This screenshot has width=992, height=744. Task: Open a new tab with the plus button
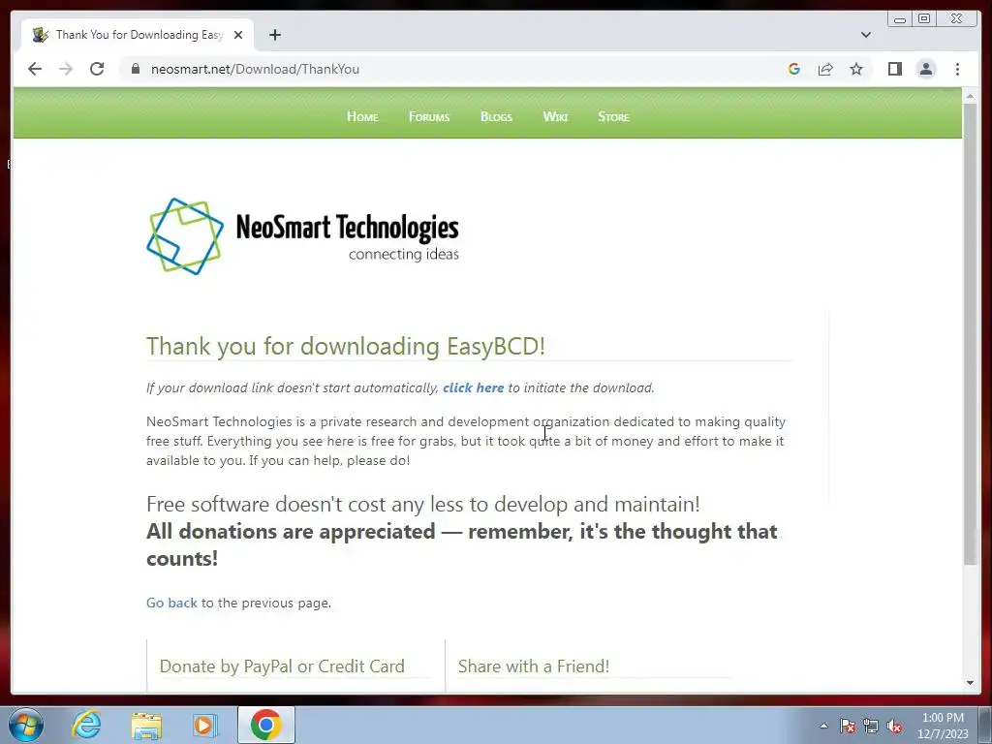coord(274,35)
